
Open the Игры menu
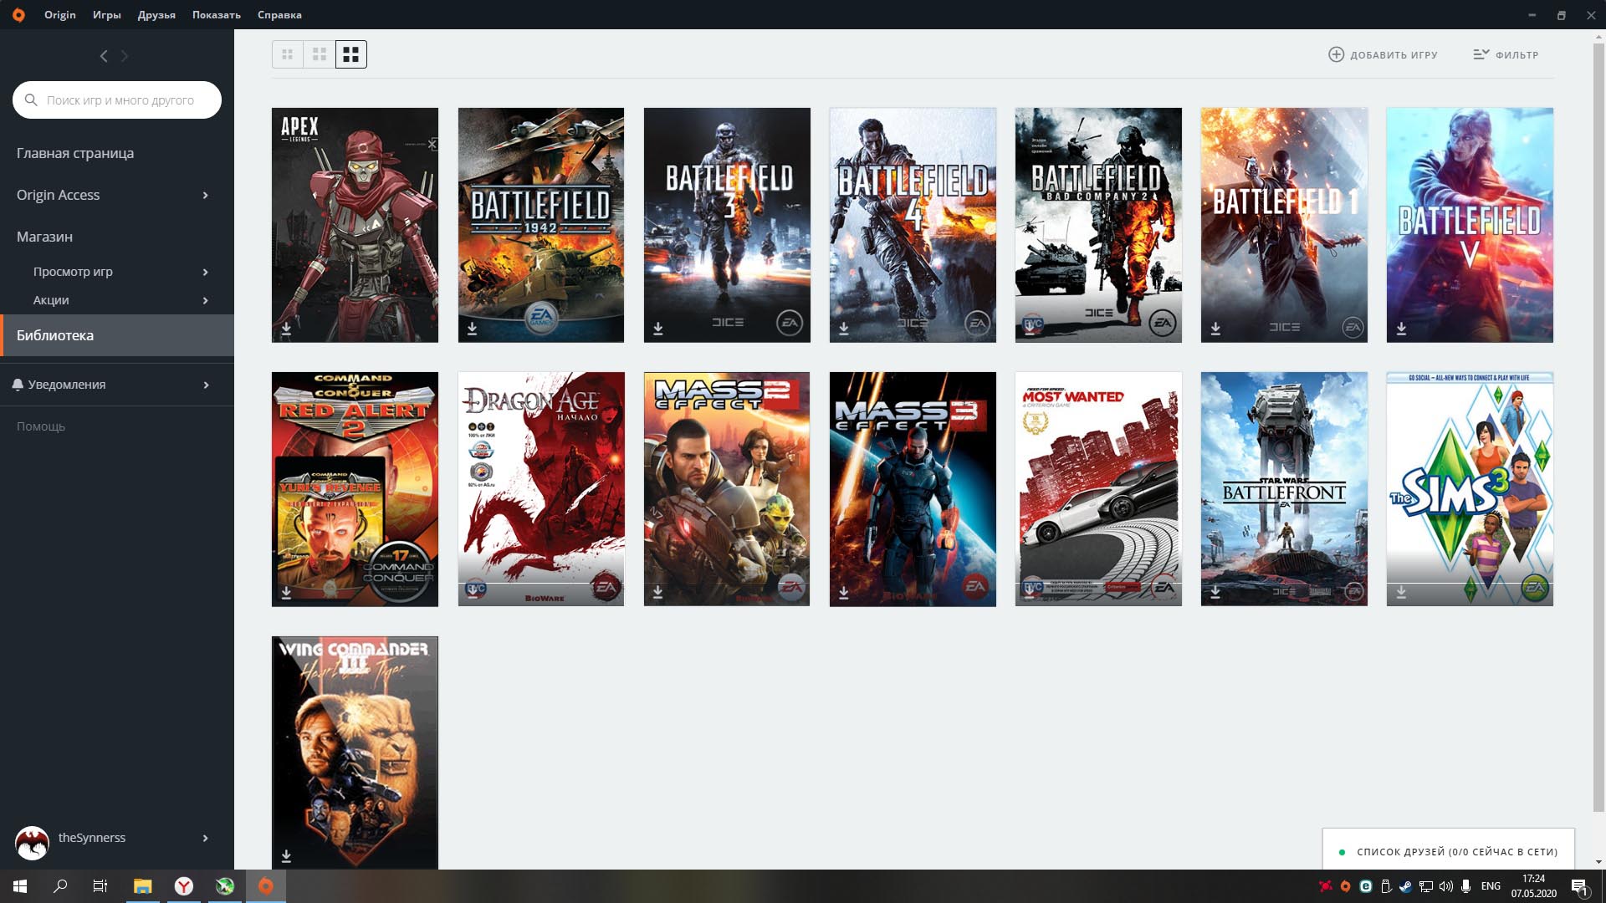106,15
